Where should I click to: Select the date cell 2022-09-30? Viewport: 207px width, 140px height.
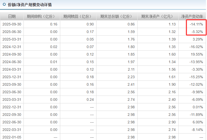pyautogui.click(x=12, y=115)
